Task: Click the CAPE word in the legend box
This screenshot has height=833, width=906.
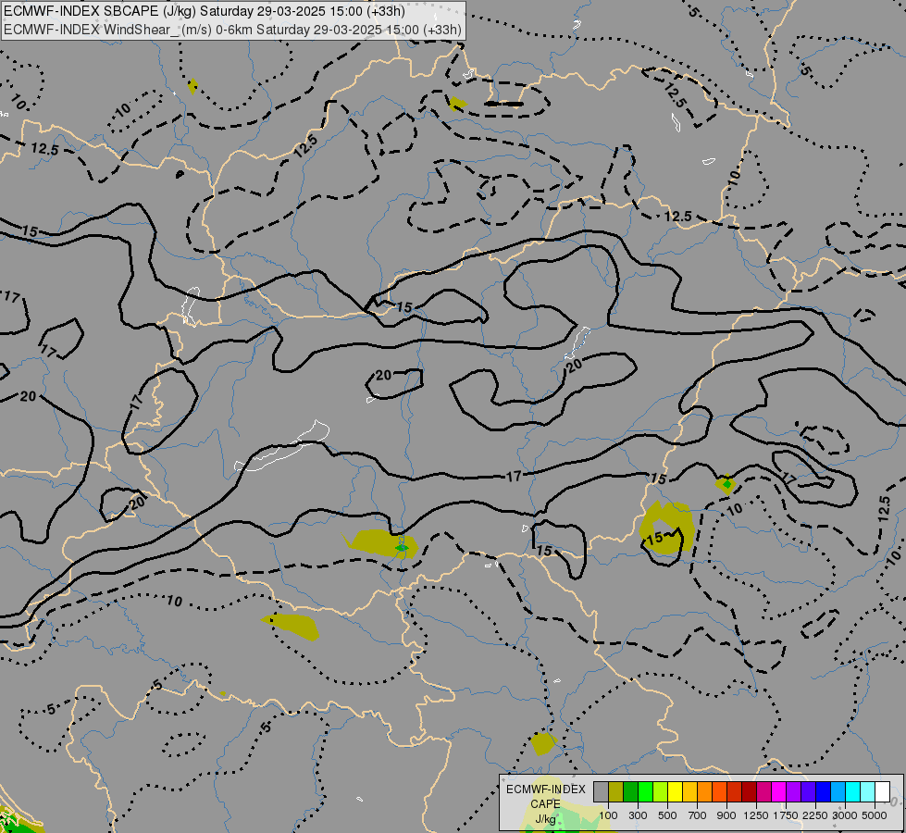Action: 545,804
